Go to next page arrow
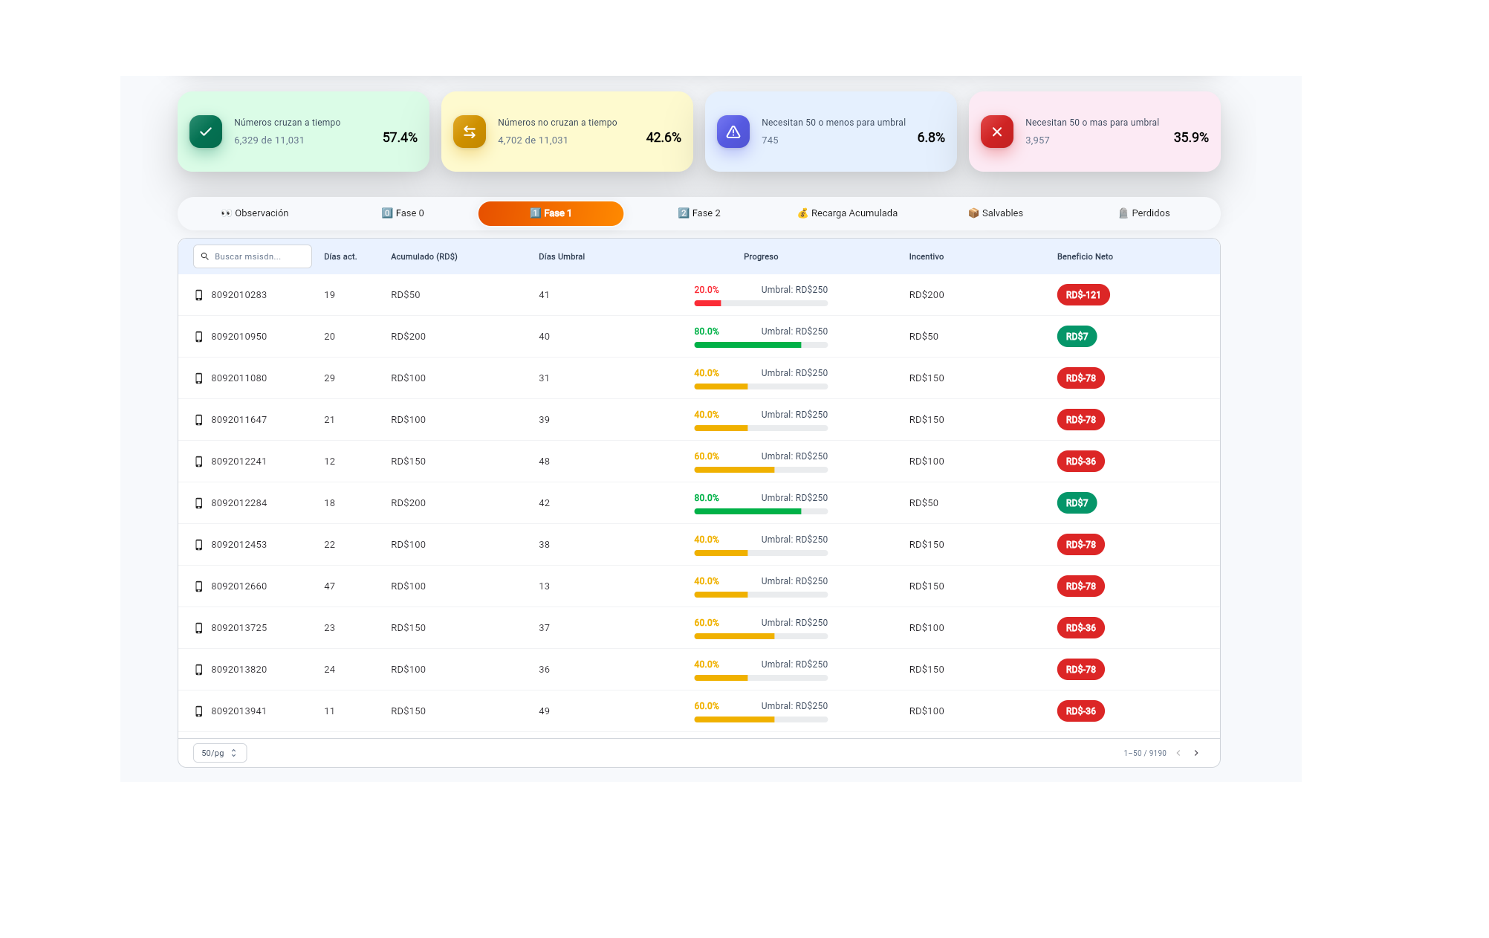This screenshot has width=1489, height=938. (1196, 753)
